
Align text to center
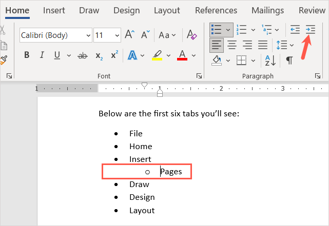pyautogui.click(x=232, y=45)
